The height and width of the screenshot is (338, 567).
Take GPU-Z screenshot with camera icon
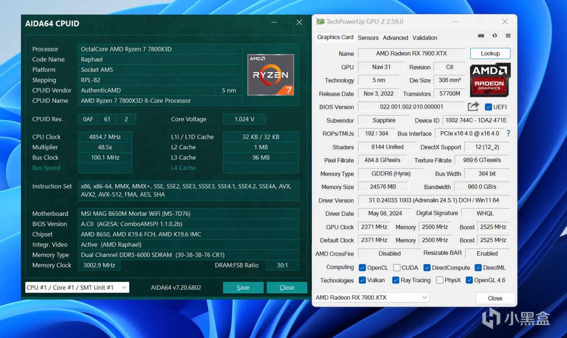[481, 36]
